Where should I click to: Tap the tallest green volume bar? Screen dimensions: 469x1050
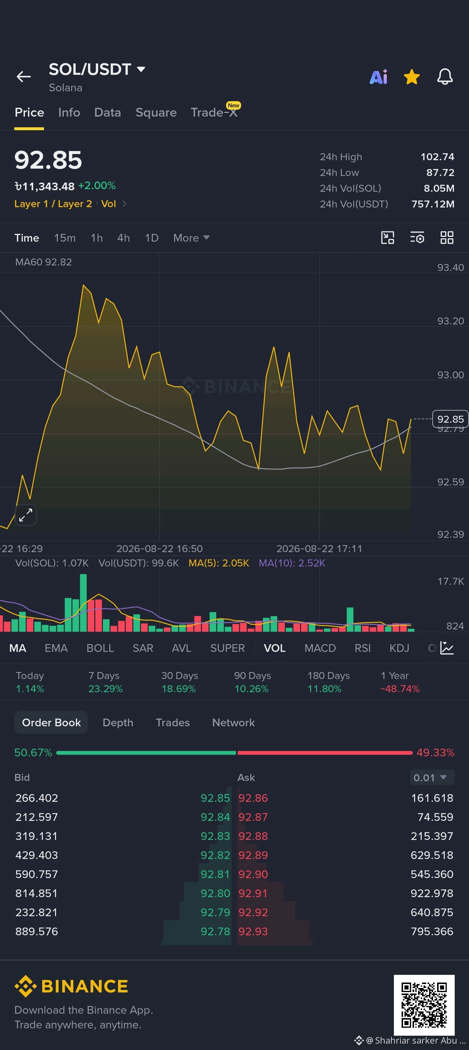point(83,603)
